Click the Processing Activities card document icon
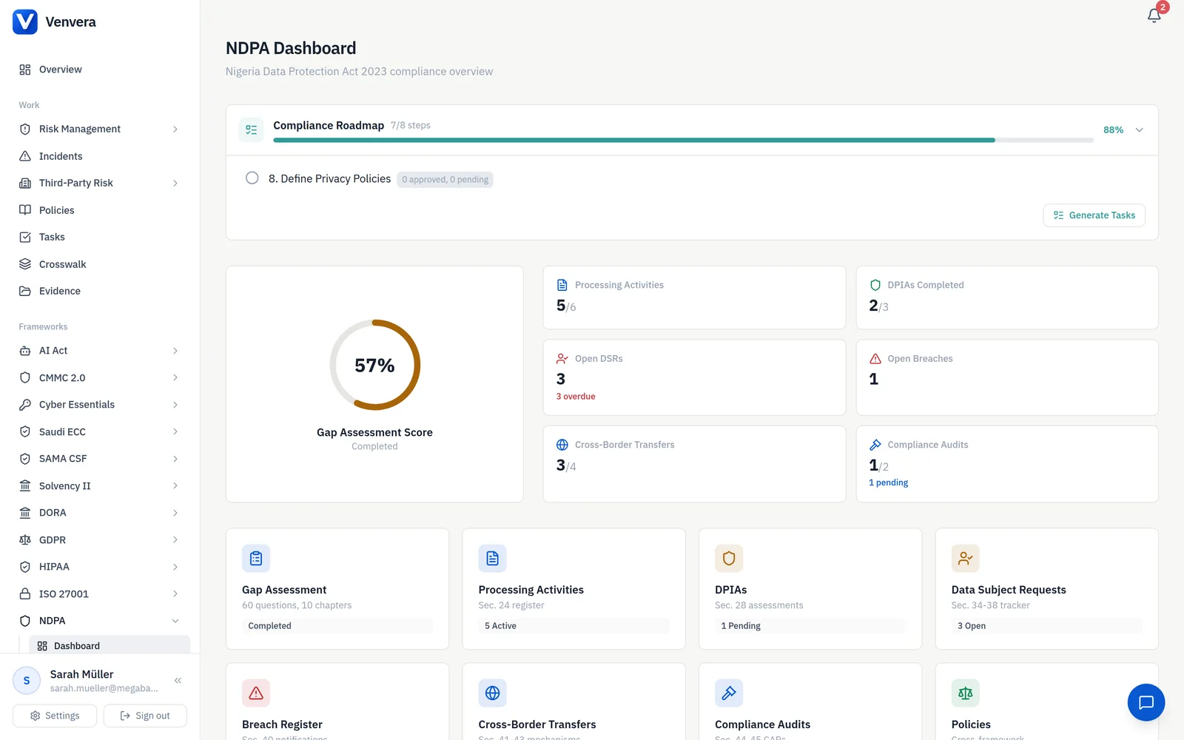The image size is (1184, 740). click(493, 559)
